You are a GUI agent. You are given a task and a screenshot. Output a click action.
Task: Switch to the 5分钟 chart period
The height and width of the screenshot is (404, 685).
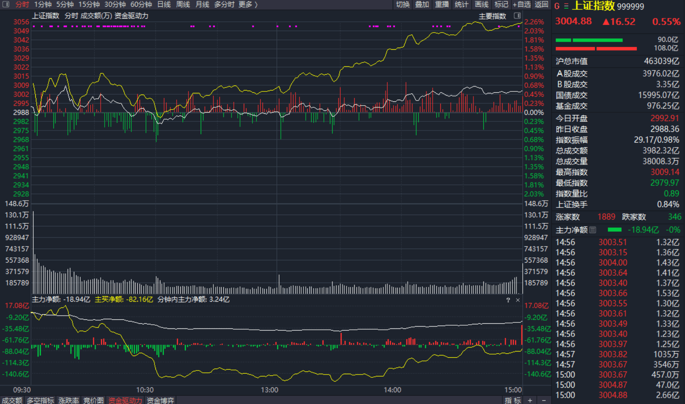click(x=65, y=5)
